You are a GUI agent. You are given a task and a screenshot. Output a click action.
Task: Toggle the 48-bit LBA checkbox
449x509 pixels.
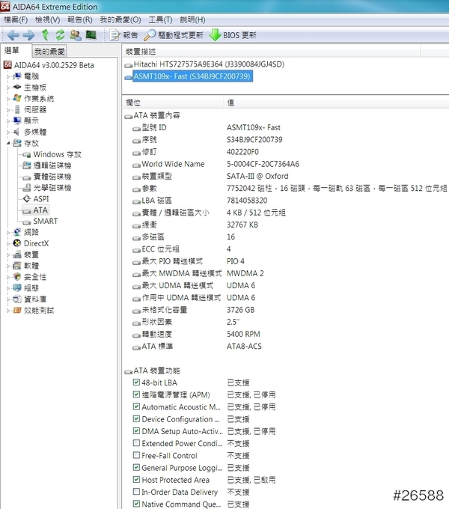pyautogui.click(x=136, y=382)
